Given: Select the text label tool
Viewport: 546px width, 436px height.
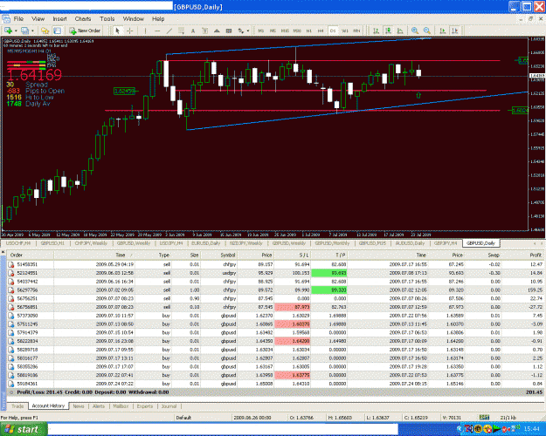Looking at the screenshot, I should click(x=205, y=31).
